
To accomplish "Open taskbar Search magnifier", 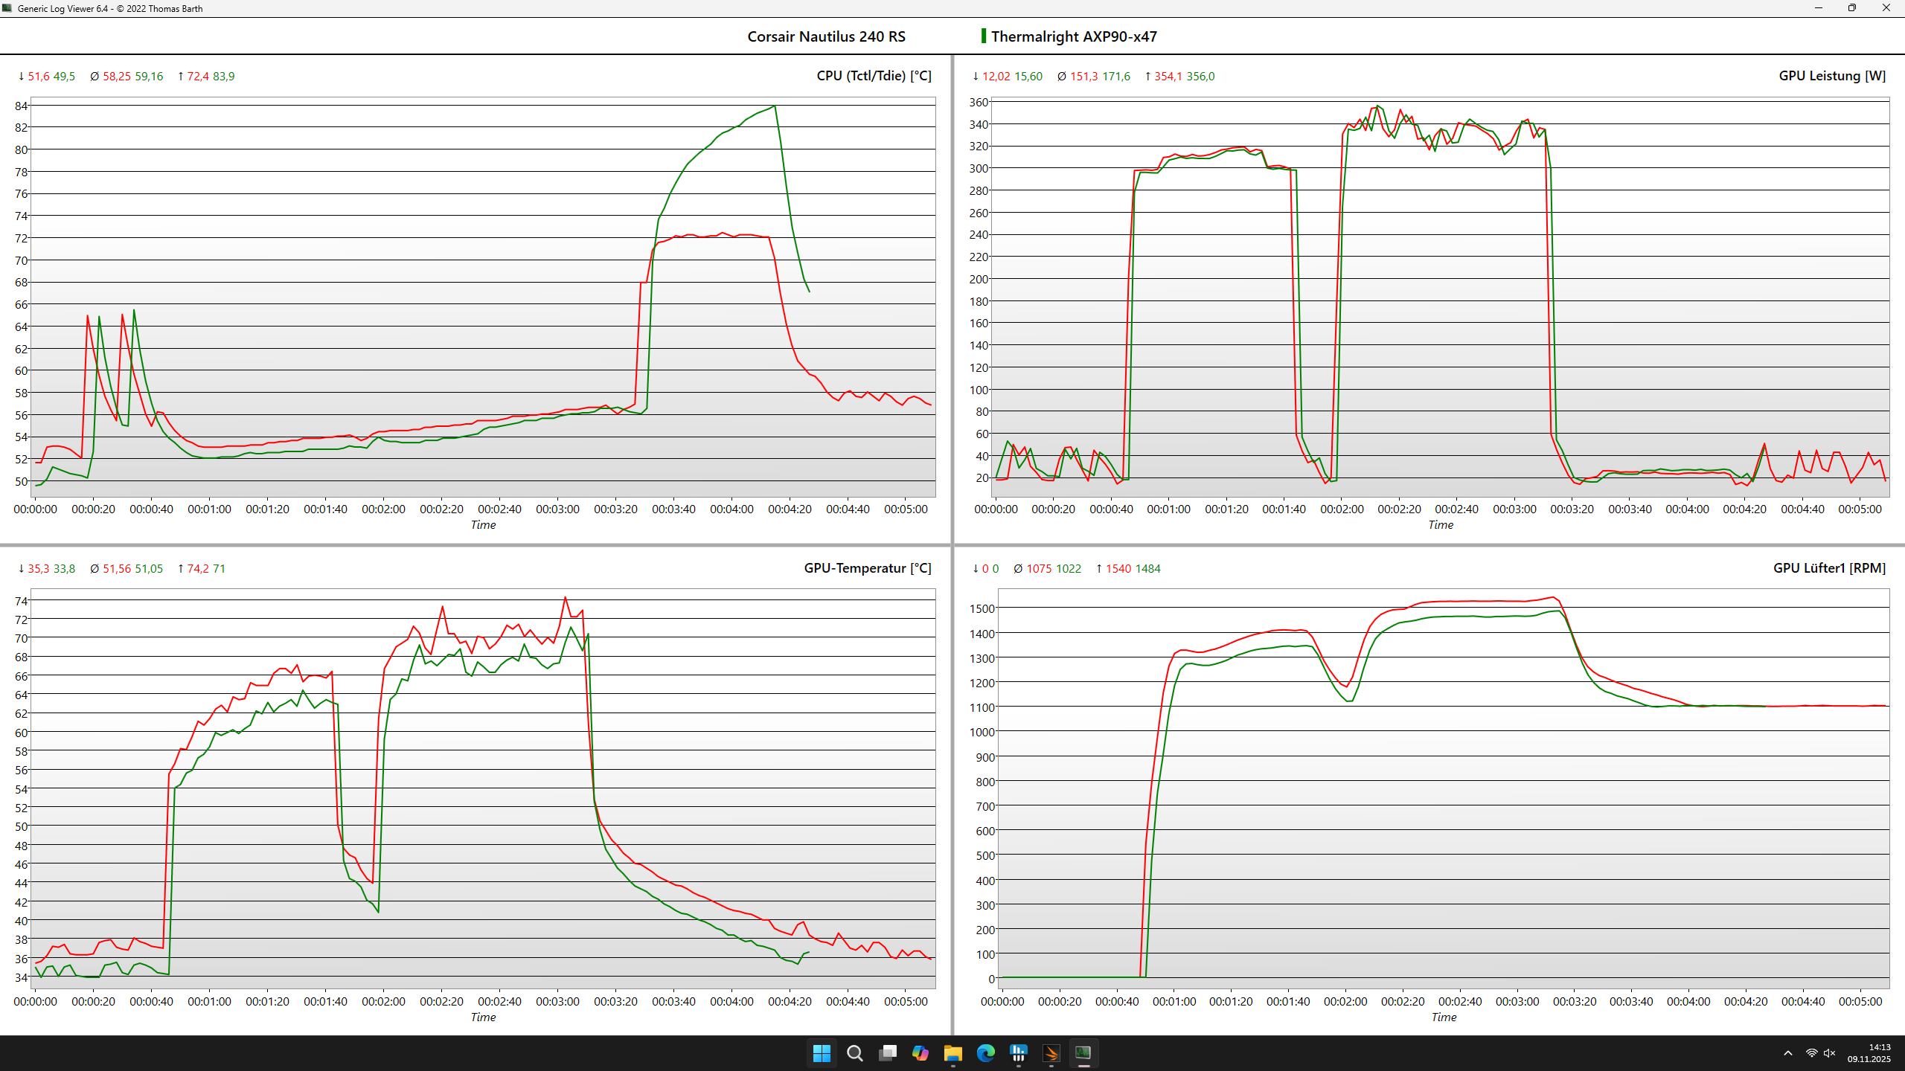I will (x=854, y=1053).
